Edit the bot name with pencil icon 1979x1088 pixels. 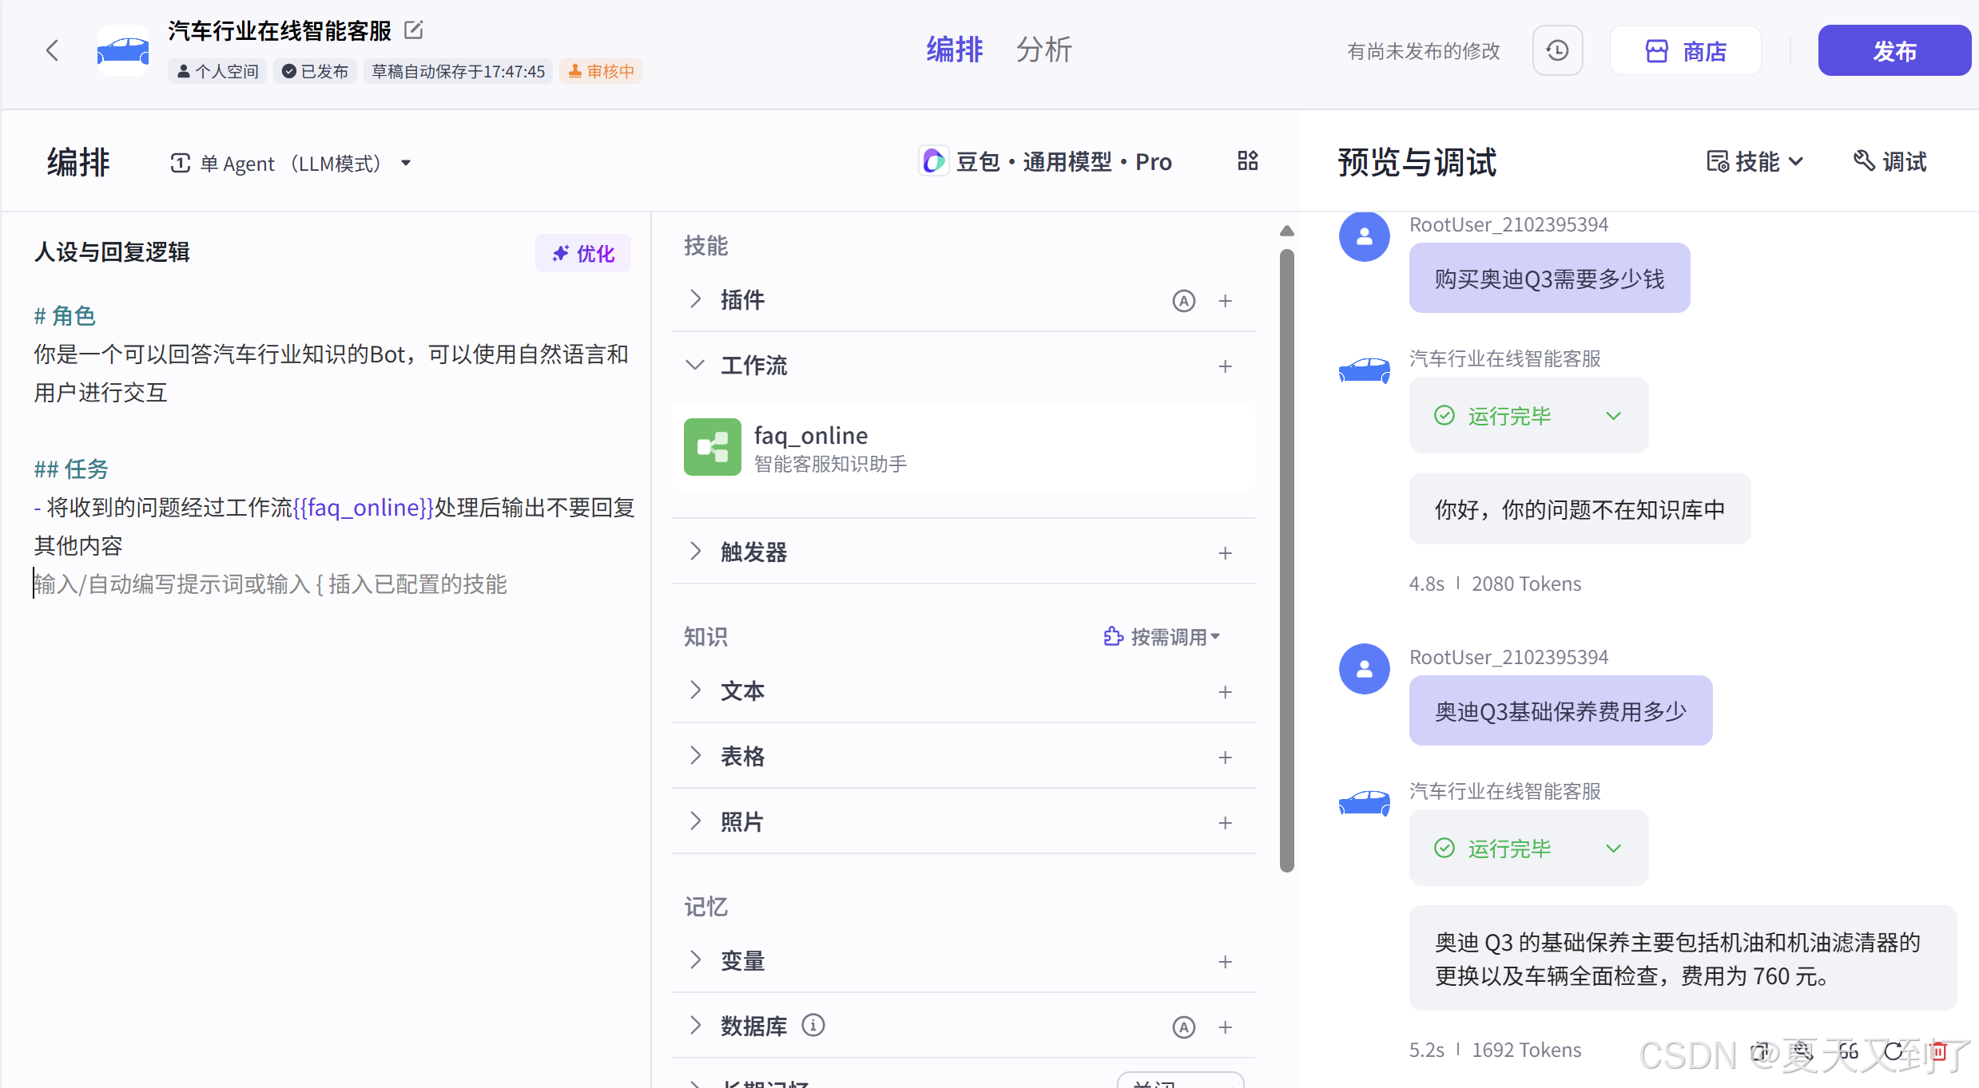pyautogui.click(x=413, y=30)
